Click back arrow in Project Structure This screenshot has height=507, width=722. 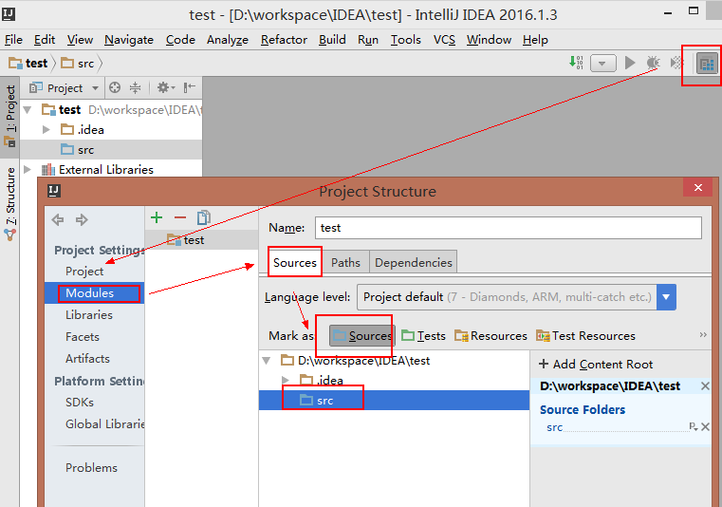click(58, 219)
